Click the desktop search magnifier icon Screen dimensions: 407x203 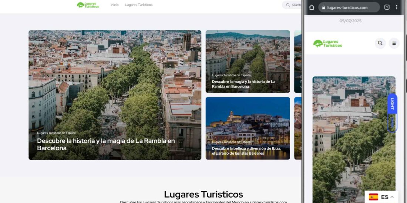click(x=288, y=5)
